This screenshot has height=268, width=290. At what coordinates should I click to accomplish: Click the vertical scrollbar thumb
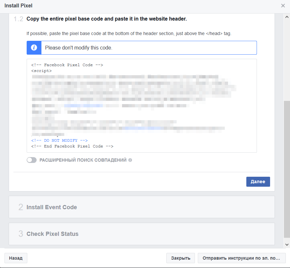pos(287,169)
